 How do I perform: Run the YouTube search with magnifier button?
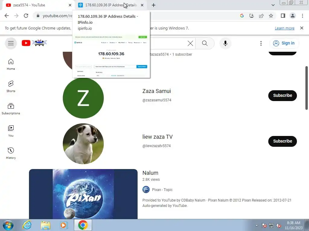(x=205, y=43)
